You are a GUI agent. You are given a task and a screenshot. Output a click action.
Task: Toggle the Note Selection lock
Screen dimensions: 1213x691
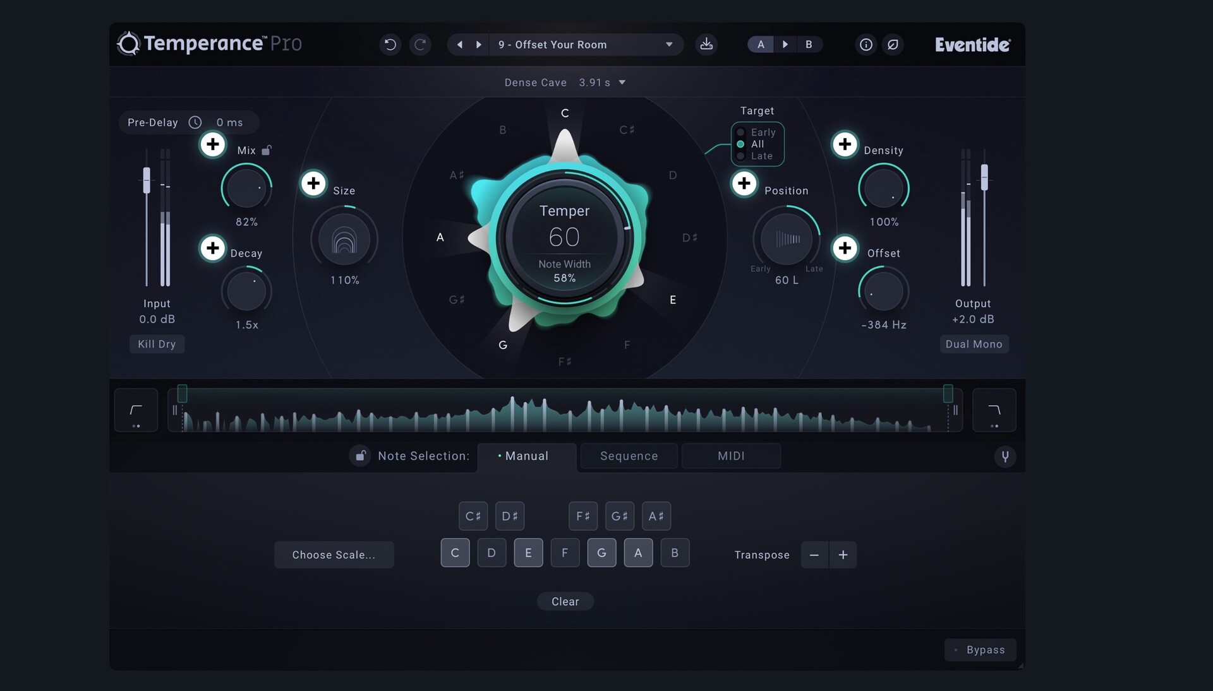coord(360,456)
